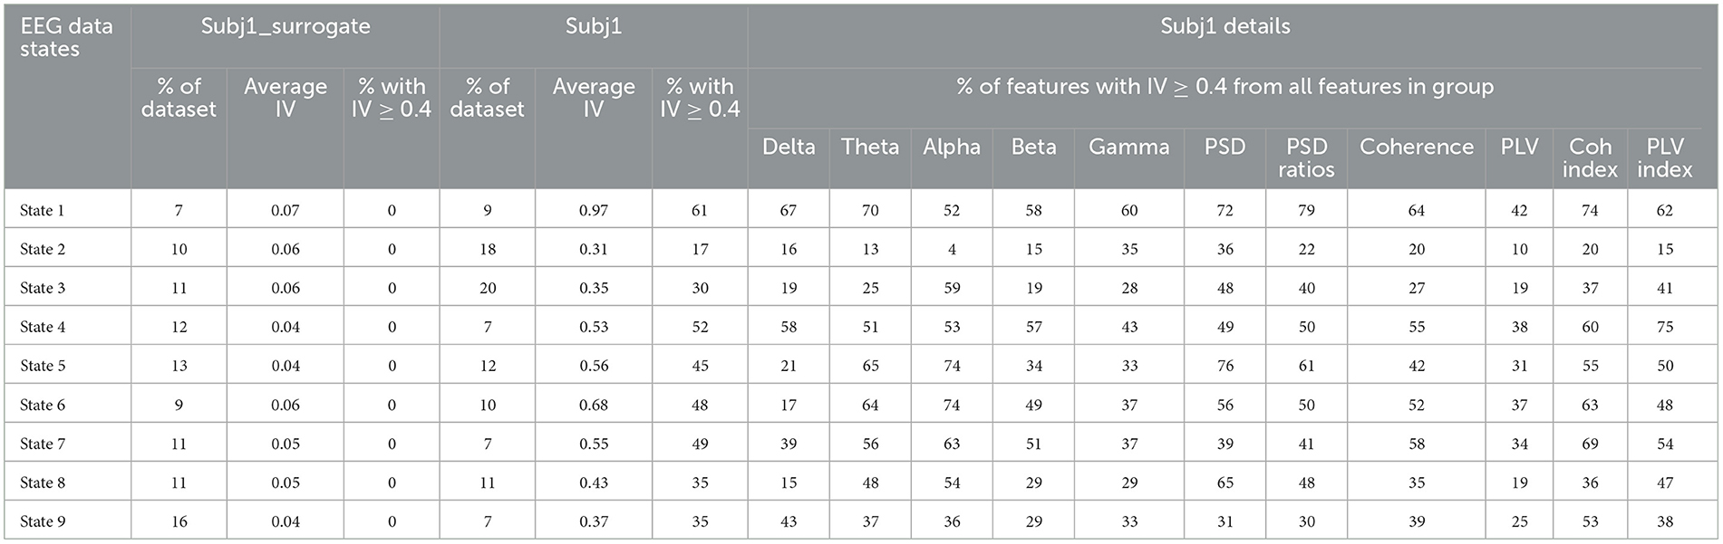
Task: Click the State 5 row label
Action: click(43, 366)
